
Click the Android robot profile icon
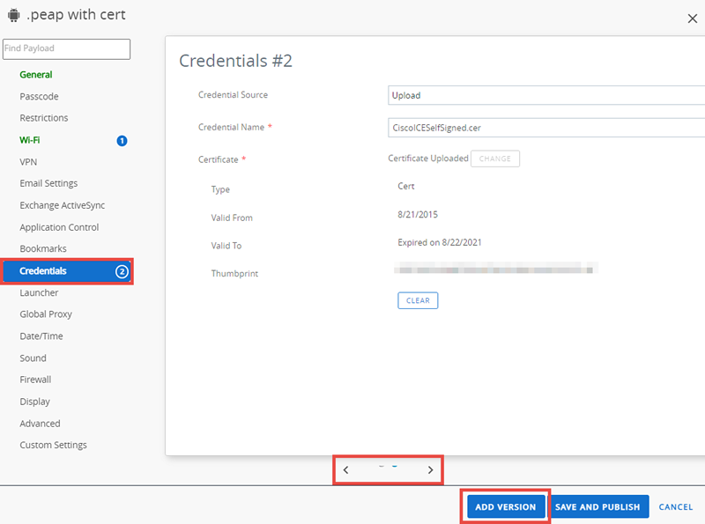point(14,15)
